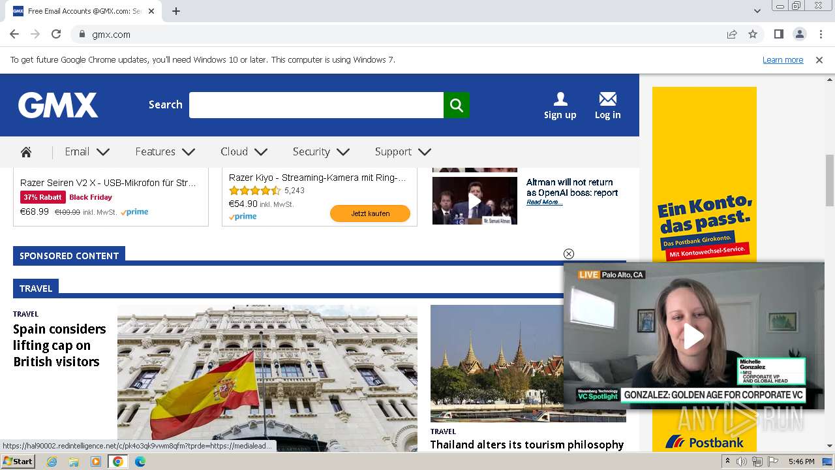
Task: Close the floating video player
Action: pyautogui.click(x=569, y=254)
